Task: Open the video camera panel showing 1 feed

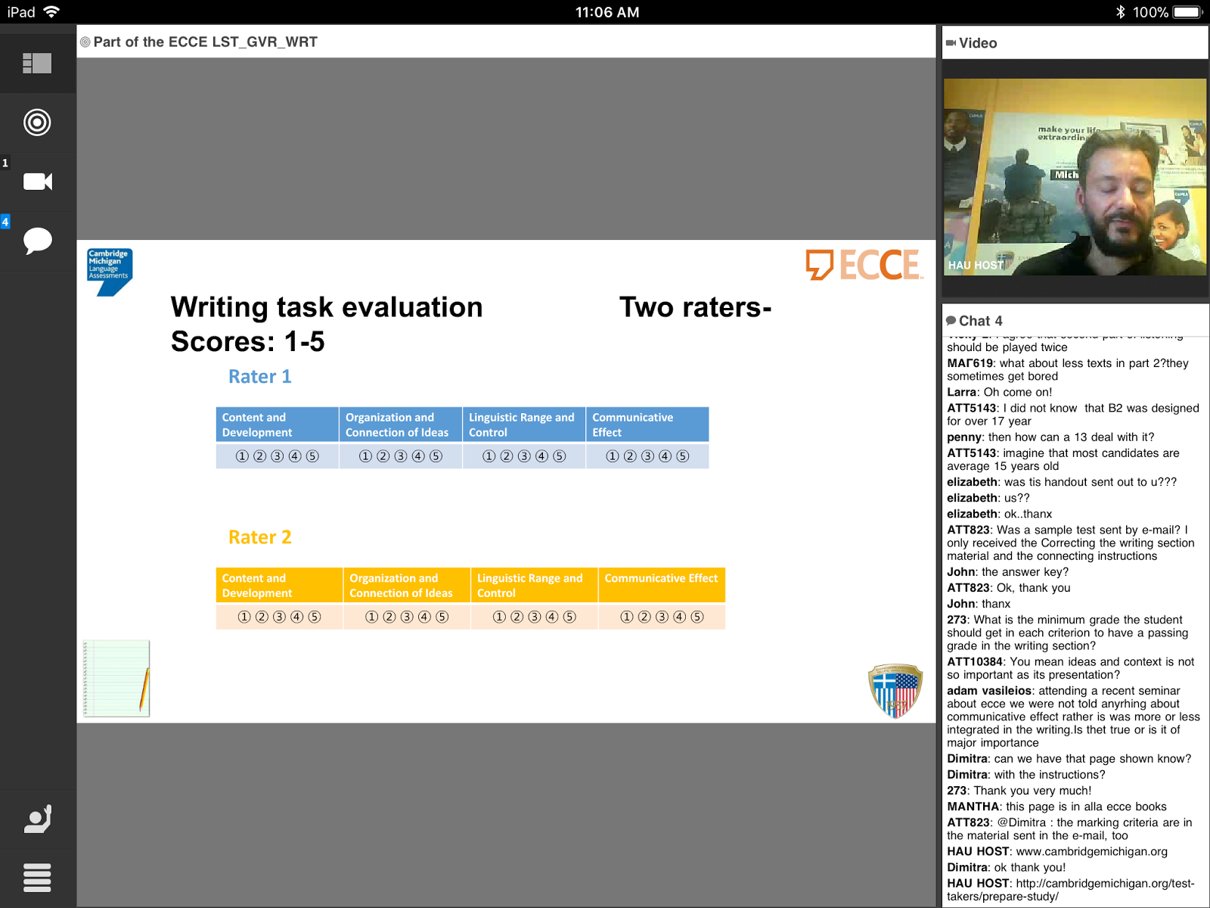Action: coord(38,181)
